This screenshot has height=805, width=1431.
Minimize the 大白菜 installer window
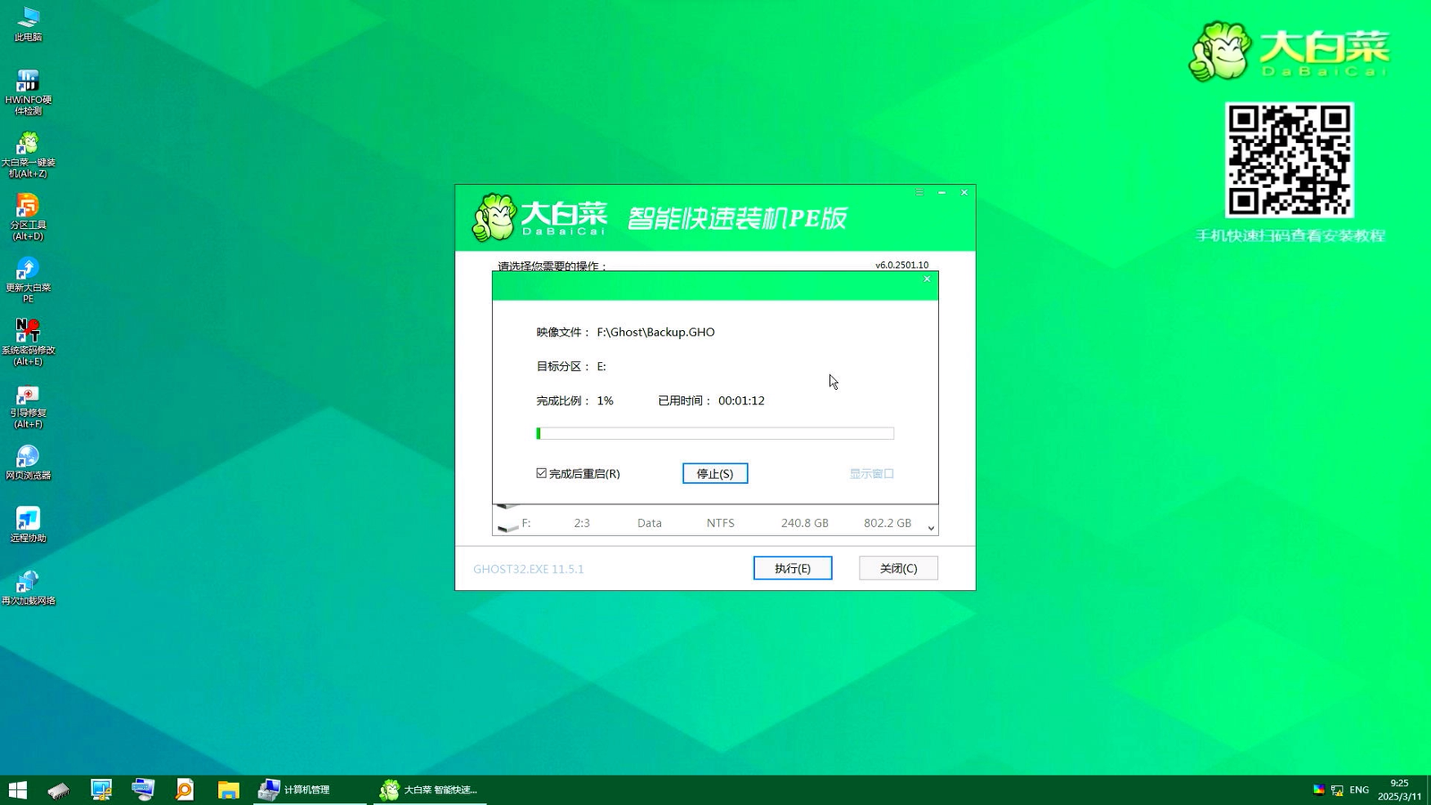click(942, 192)
